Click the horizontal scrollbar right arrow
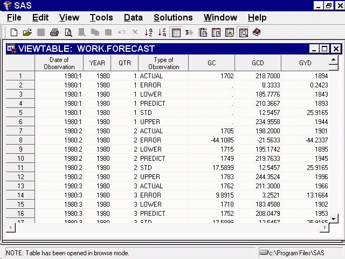The height and width of the screenshot is (259, 345). (324, 228)
